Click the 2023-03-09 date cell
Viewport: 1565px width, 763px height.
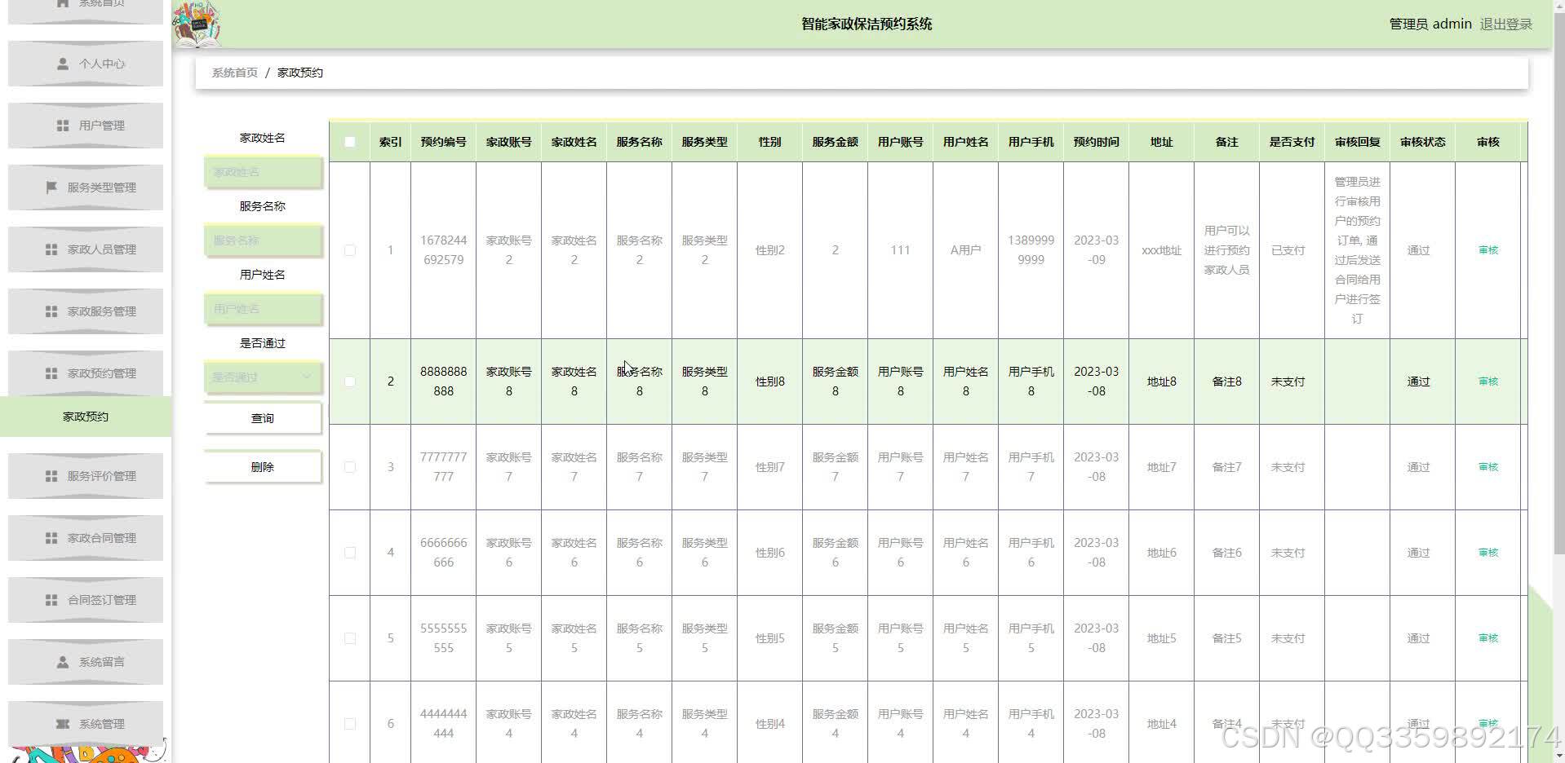pyautogui.click(x=1097, y=250)
